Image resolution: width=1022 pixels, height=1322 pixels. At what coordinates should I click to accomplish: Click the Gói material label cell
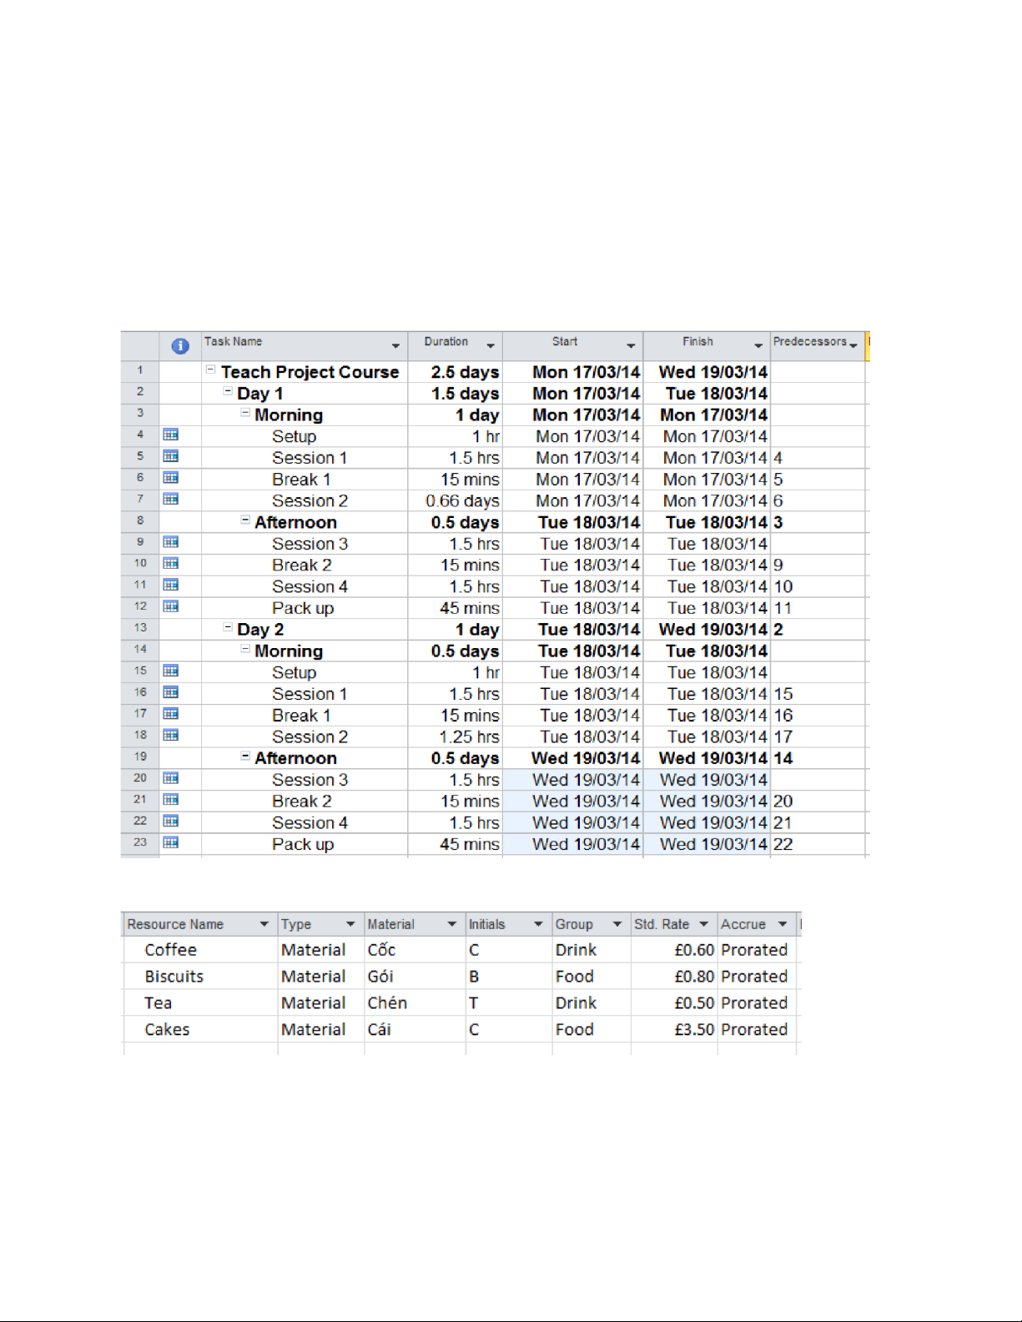(415, 977)
